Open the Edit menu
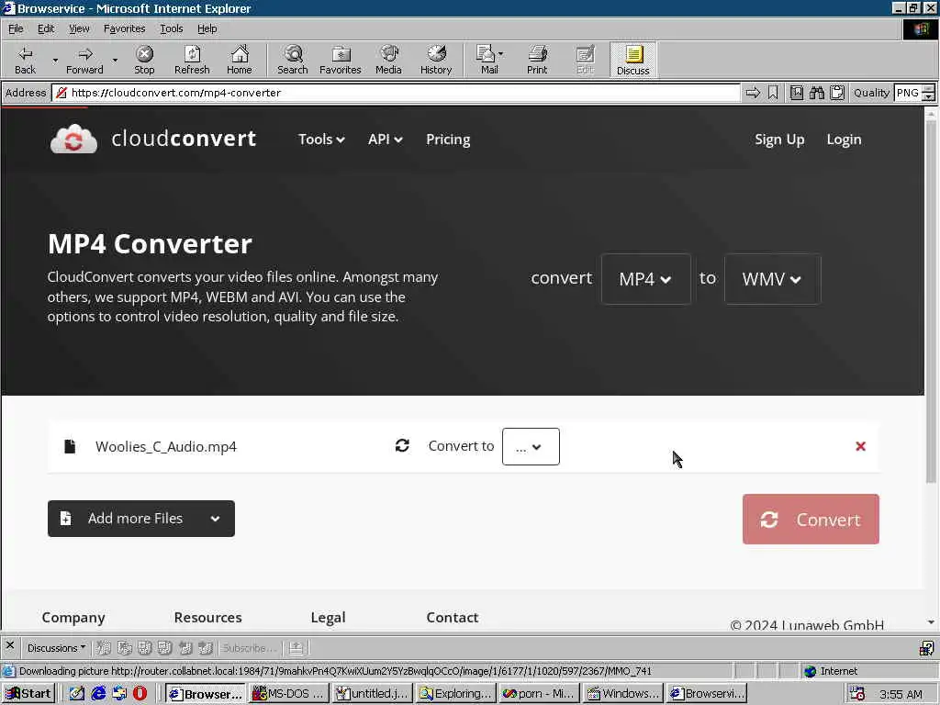The height and width of the screenshot is (705, 940). point(46,28)
